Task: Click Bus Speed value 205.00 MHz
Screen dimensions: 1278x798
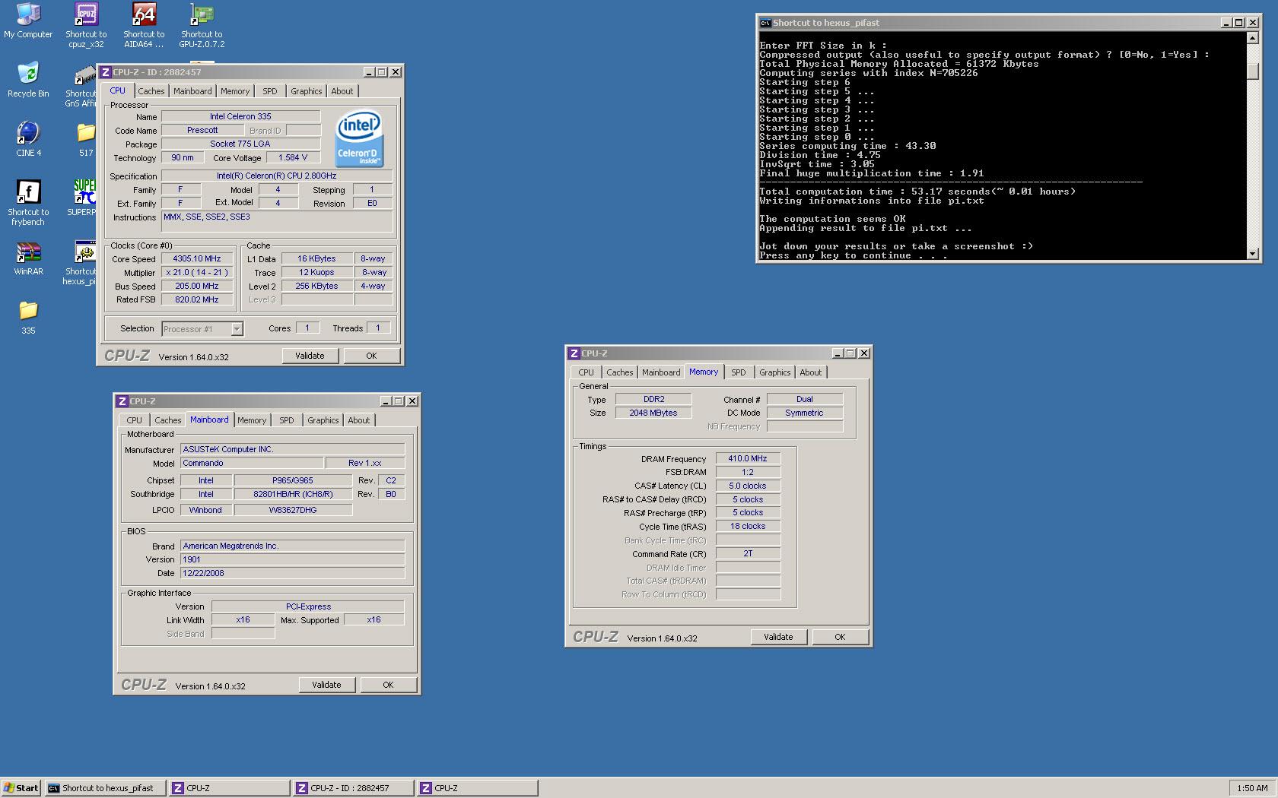Action: pos(197,287)
